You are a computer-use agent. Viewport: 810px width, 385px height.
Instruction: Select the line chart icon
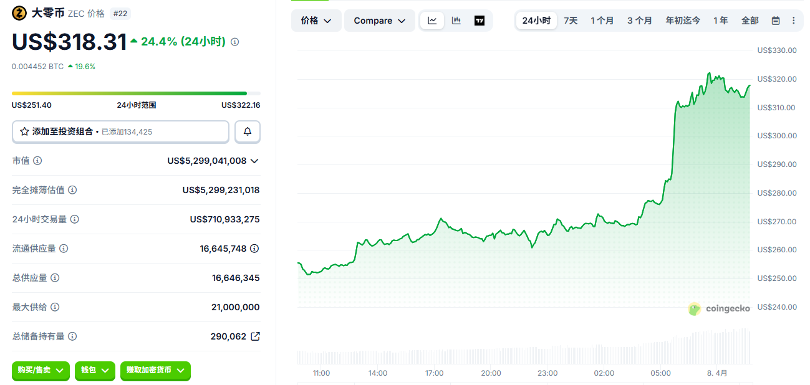(x=432, y=20)
